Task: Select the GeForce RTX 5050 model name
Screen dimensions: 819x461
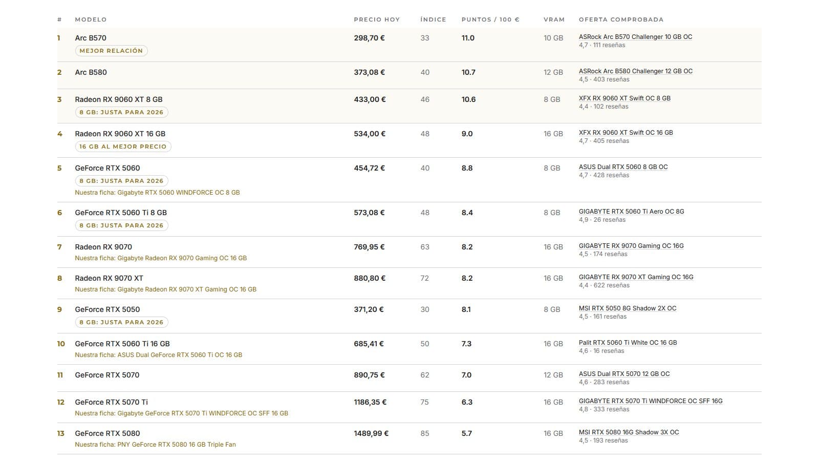Action: 107,309
